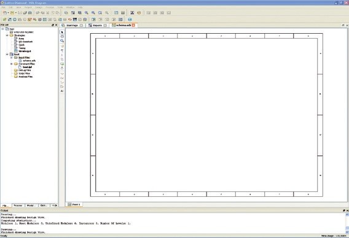Screen dimensions: 349x238
Task: Collapse the Constraint Files folder node
Action: [11, 64]
